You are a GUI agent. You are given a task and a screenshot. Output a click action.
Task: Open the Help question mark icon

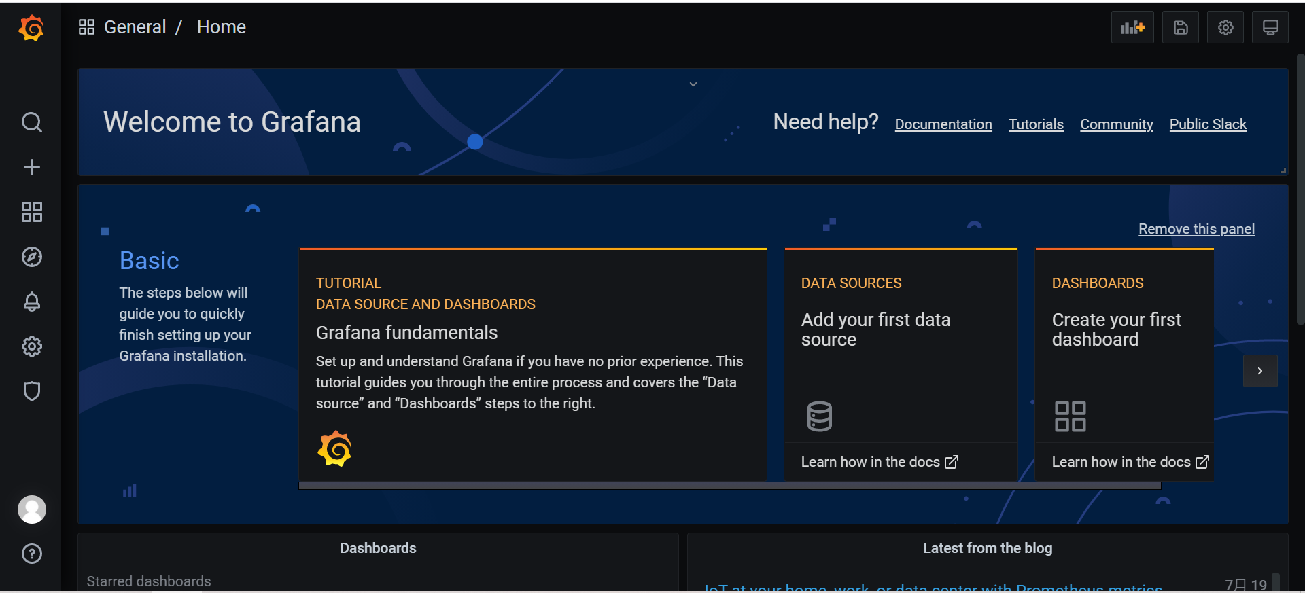(31, 554)
